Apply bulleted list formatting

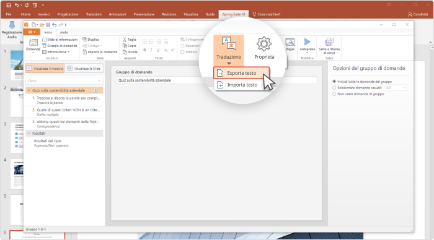coord(144,41)
